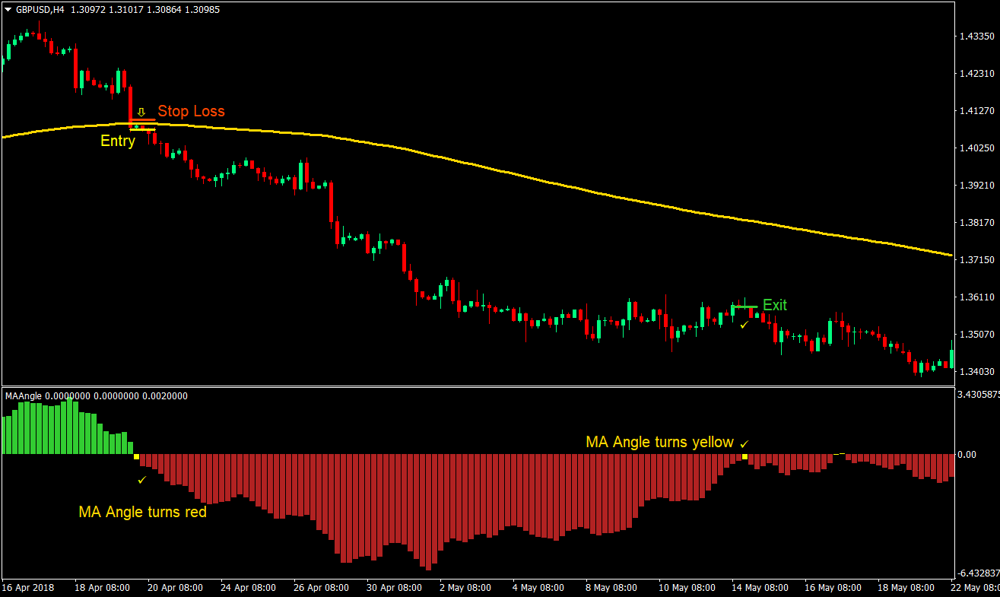Screen dimensions: 1000x597
Task: Click the 18 Apr 08:00 time label
Action: click(x=103, y=588)
